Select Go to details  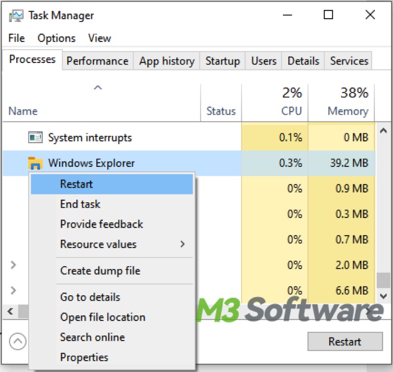[112, 297]
